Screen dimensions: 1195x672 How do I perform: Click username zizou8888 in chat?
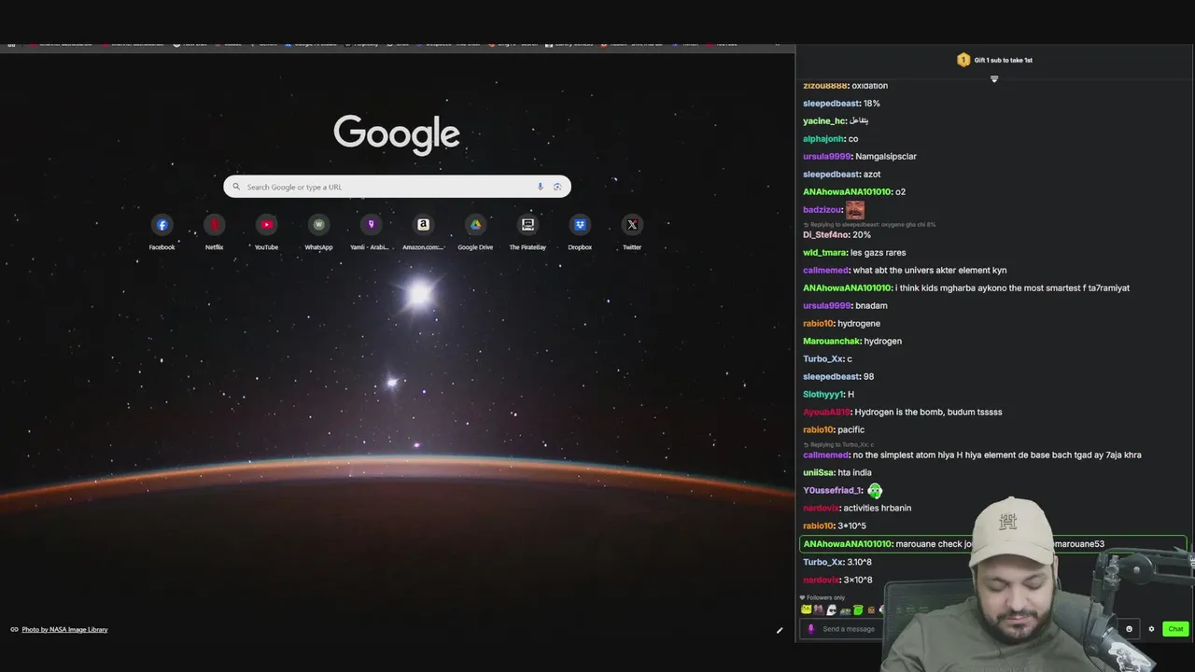tap(824, 86)
